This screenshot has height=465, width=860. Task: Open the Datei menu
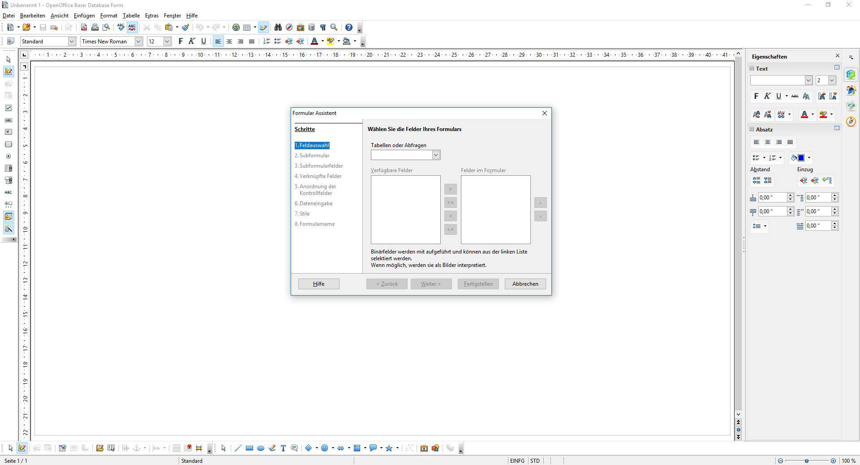(9, 15)
